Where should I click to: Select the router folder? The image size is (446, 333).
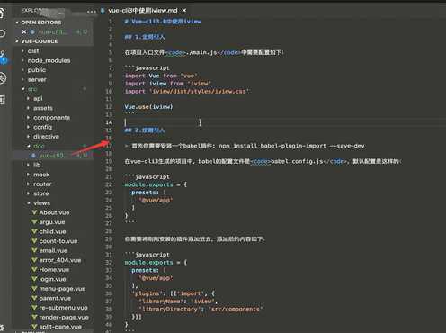[x=42, y=184]
